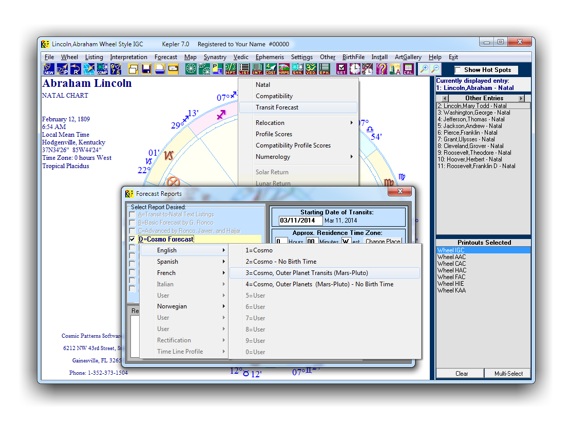Image resolution: width=571 pixels, height=440 pixels.
Task: Select 2=Cosmo - No Birth Time
Action: coord(325,261)
